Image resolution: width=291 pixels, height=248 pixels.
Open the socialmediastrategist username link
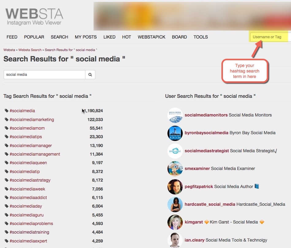pyautogui.click(x=207, y=151)
